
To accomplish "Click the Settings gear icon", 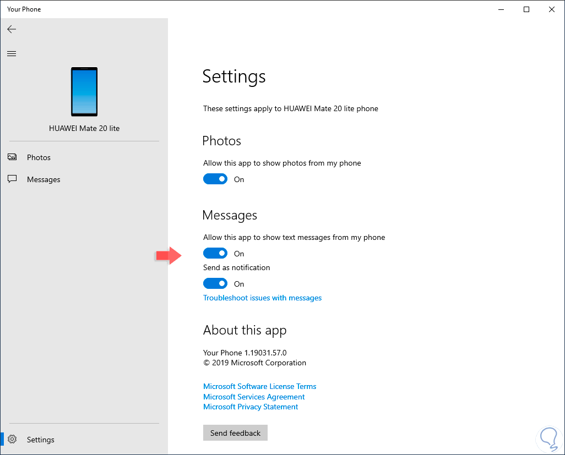I will tap(12, 439).
